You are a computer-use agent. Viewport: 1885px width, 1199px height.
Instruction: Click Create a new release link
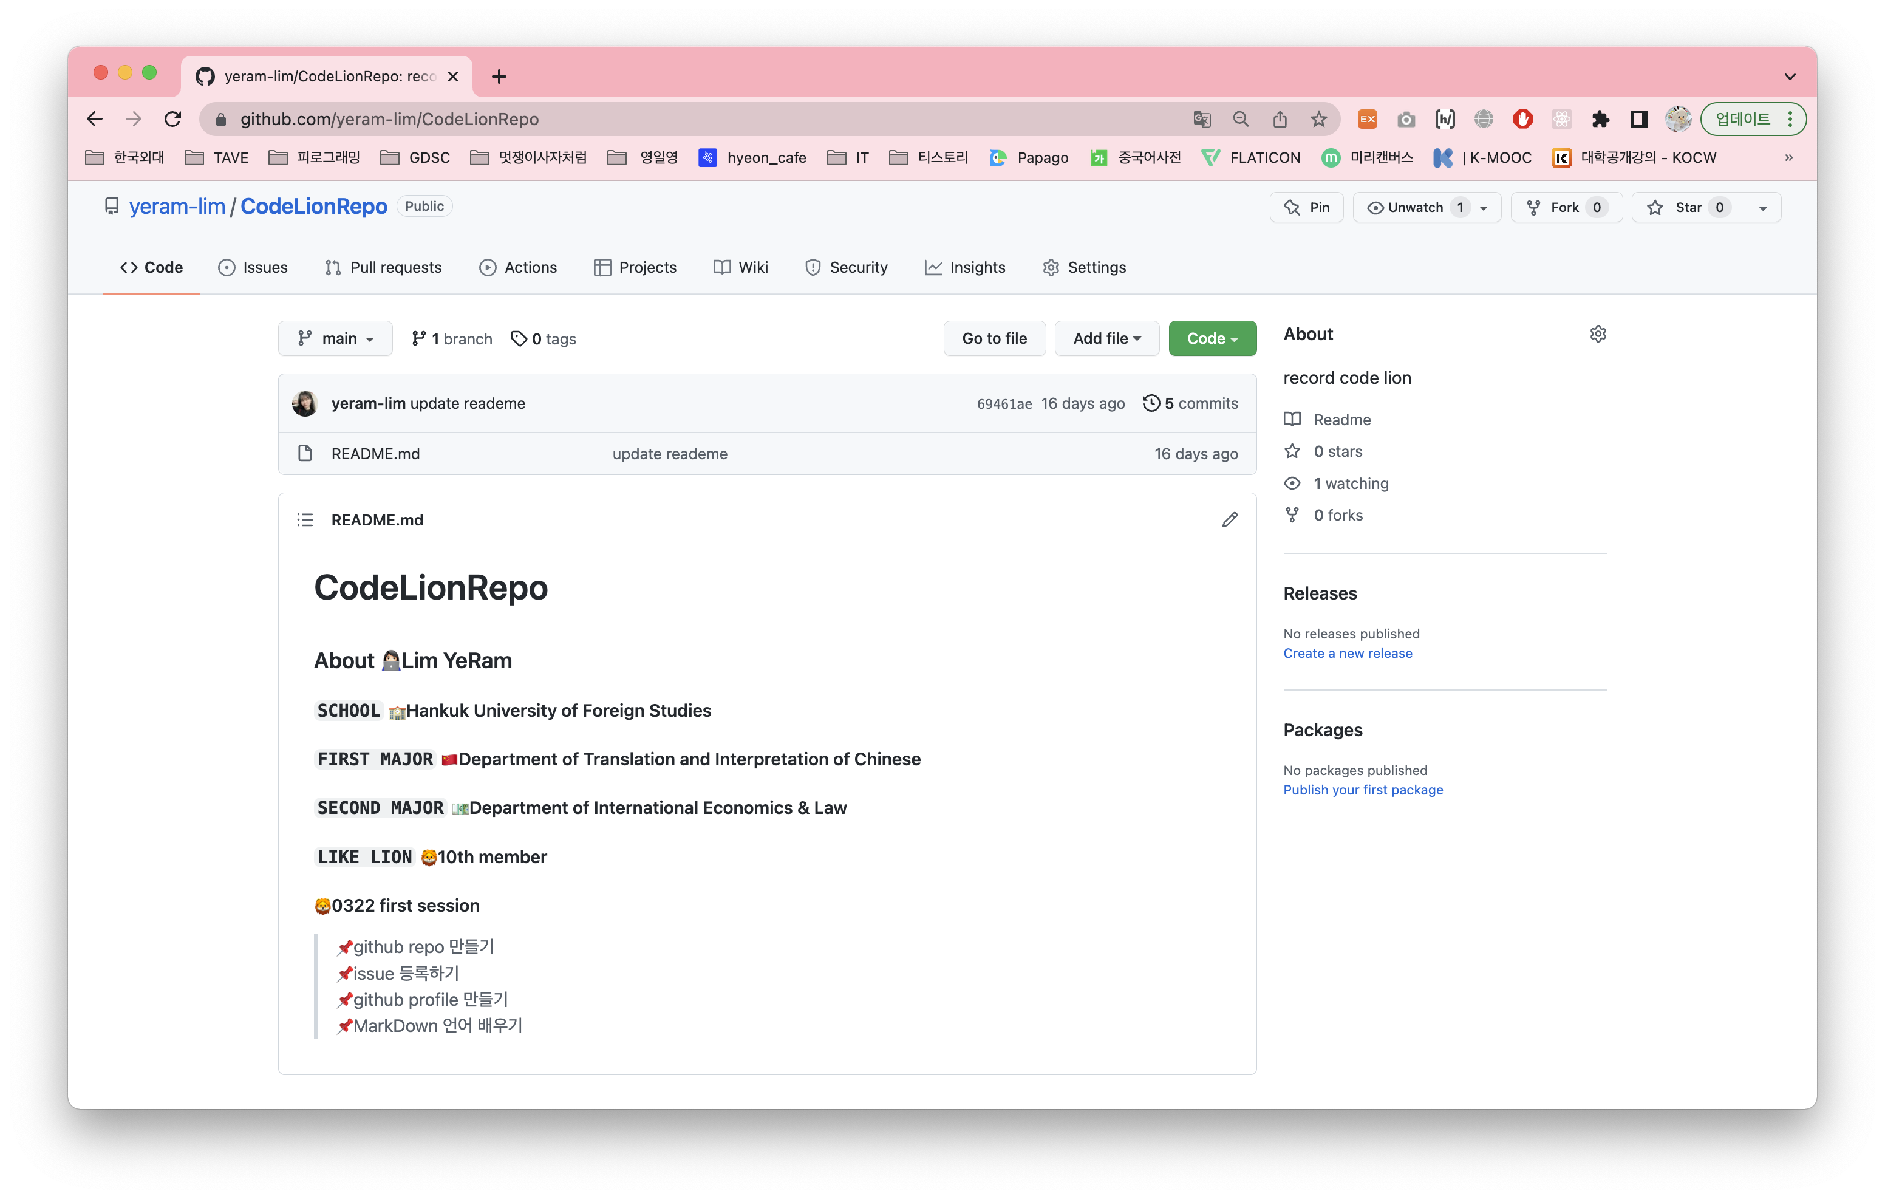pos(1347,653)
